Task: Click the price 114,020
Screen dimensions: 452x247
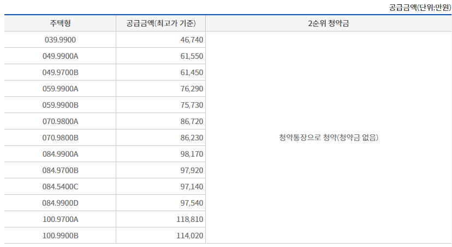Action: pyautogui.click(x=190, y=236)
